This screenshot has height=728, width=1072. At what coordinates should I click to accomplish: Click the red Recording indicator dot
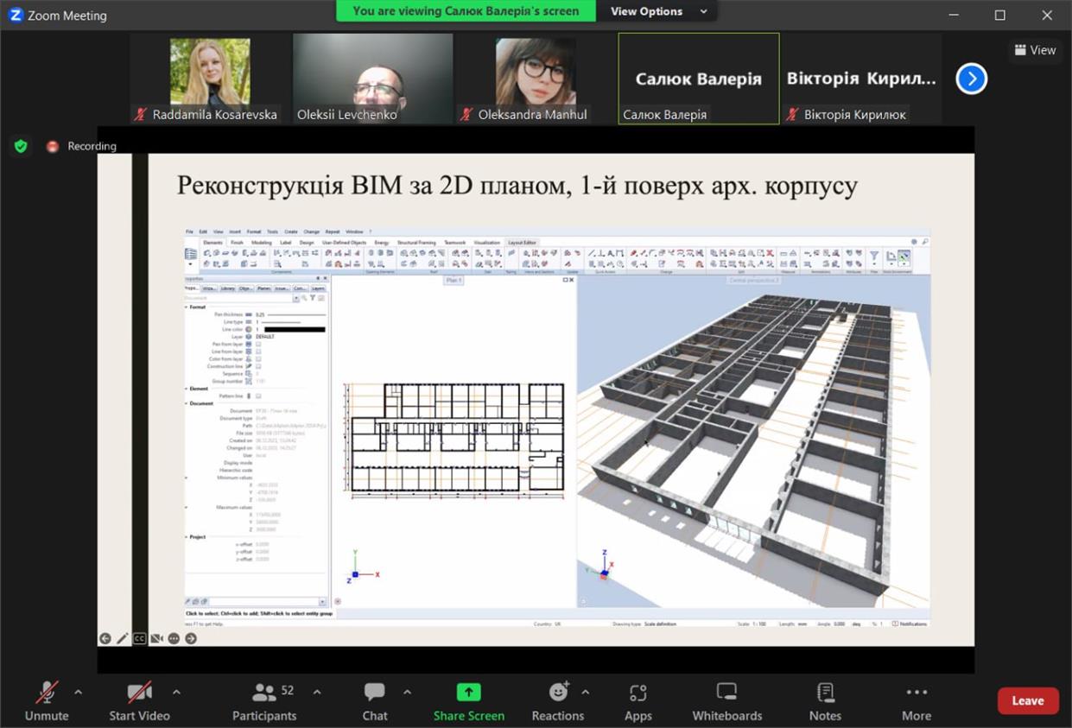click(x=52, y=146)
